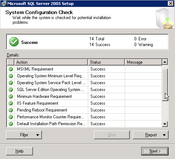This screenshot has width=175, height=159.
Task: Sort by the Message column header
Action: pos(143,62)
